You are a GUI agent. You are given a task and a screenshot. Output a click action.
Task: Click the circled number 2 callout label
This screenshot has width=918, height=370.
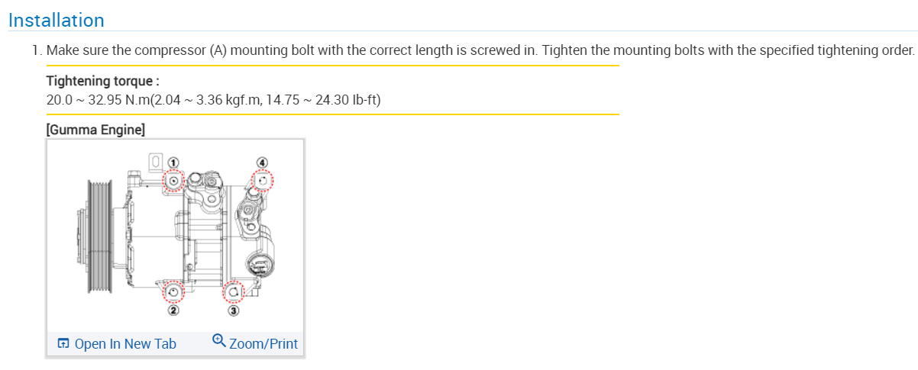pyautogui.click(x=173, y=310)
